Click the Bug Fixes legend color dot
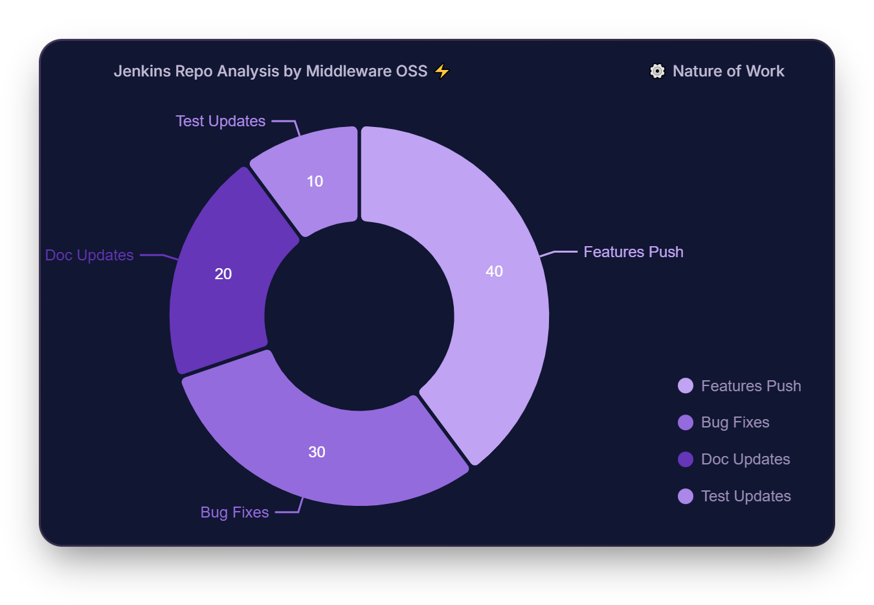The width and height of the screenshot is (874, 605). coord(686,422)
